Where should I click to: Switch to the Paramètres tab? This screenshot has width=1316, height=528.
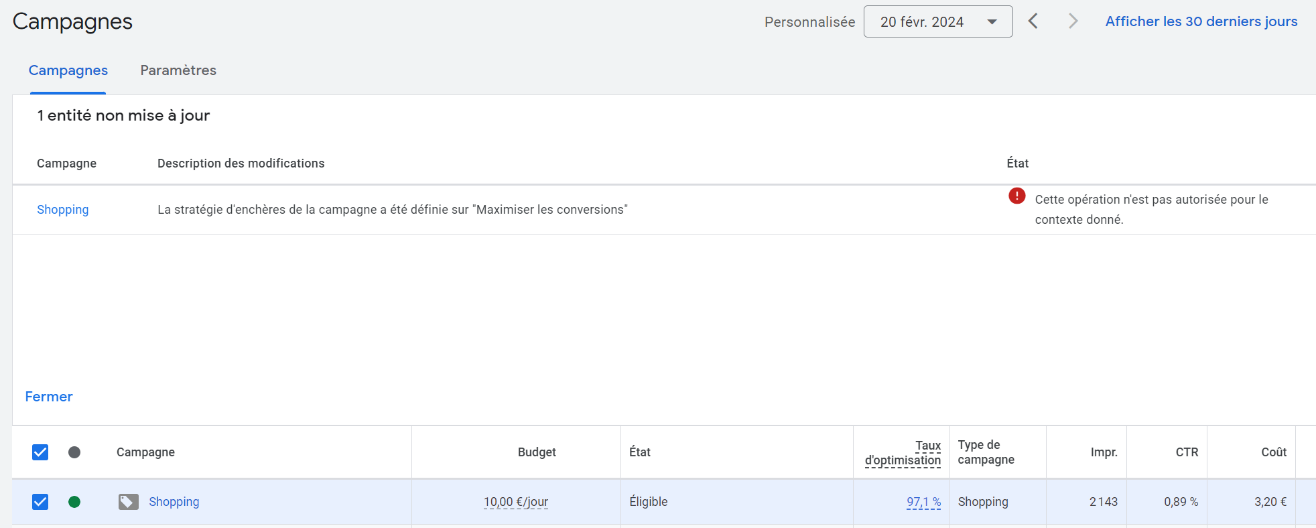pos(178,70)
